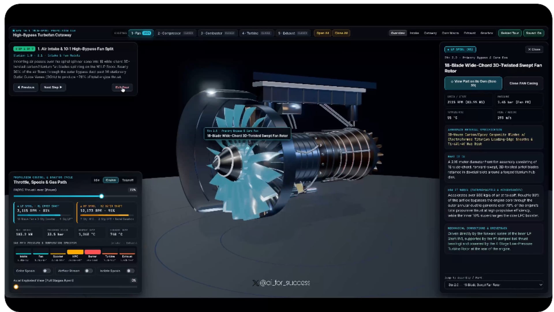Click the Close All casings button

point(341,33)
